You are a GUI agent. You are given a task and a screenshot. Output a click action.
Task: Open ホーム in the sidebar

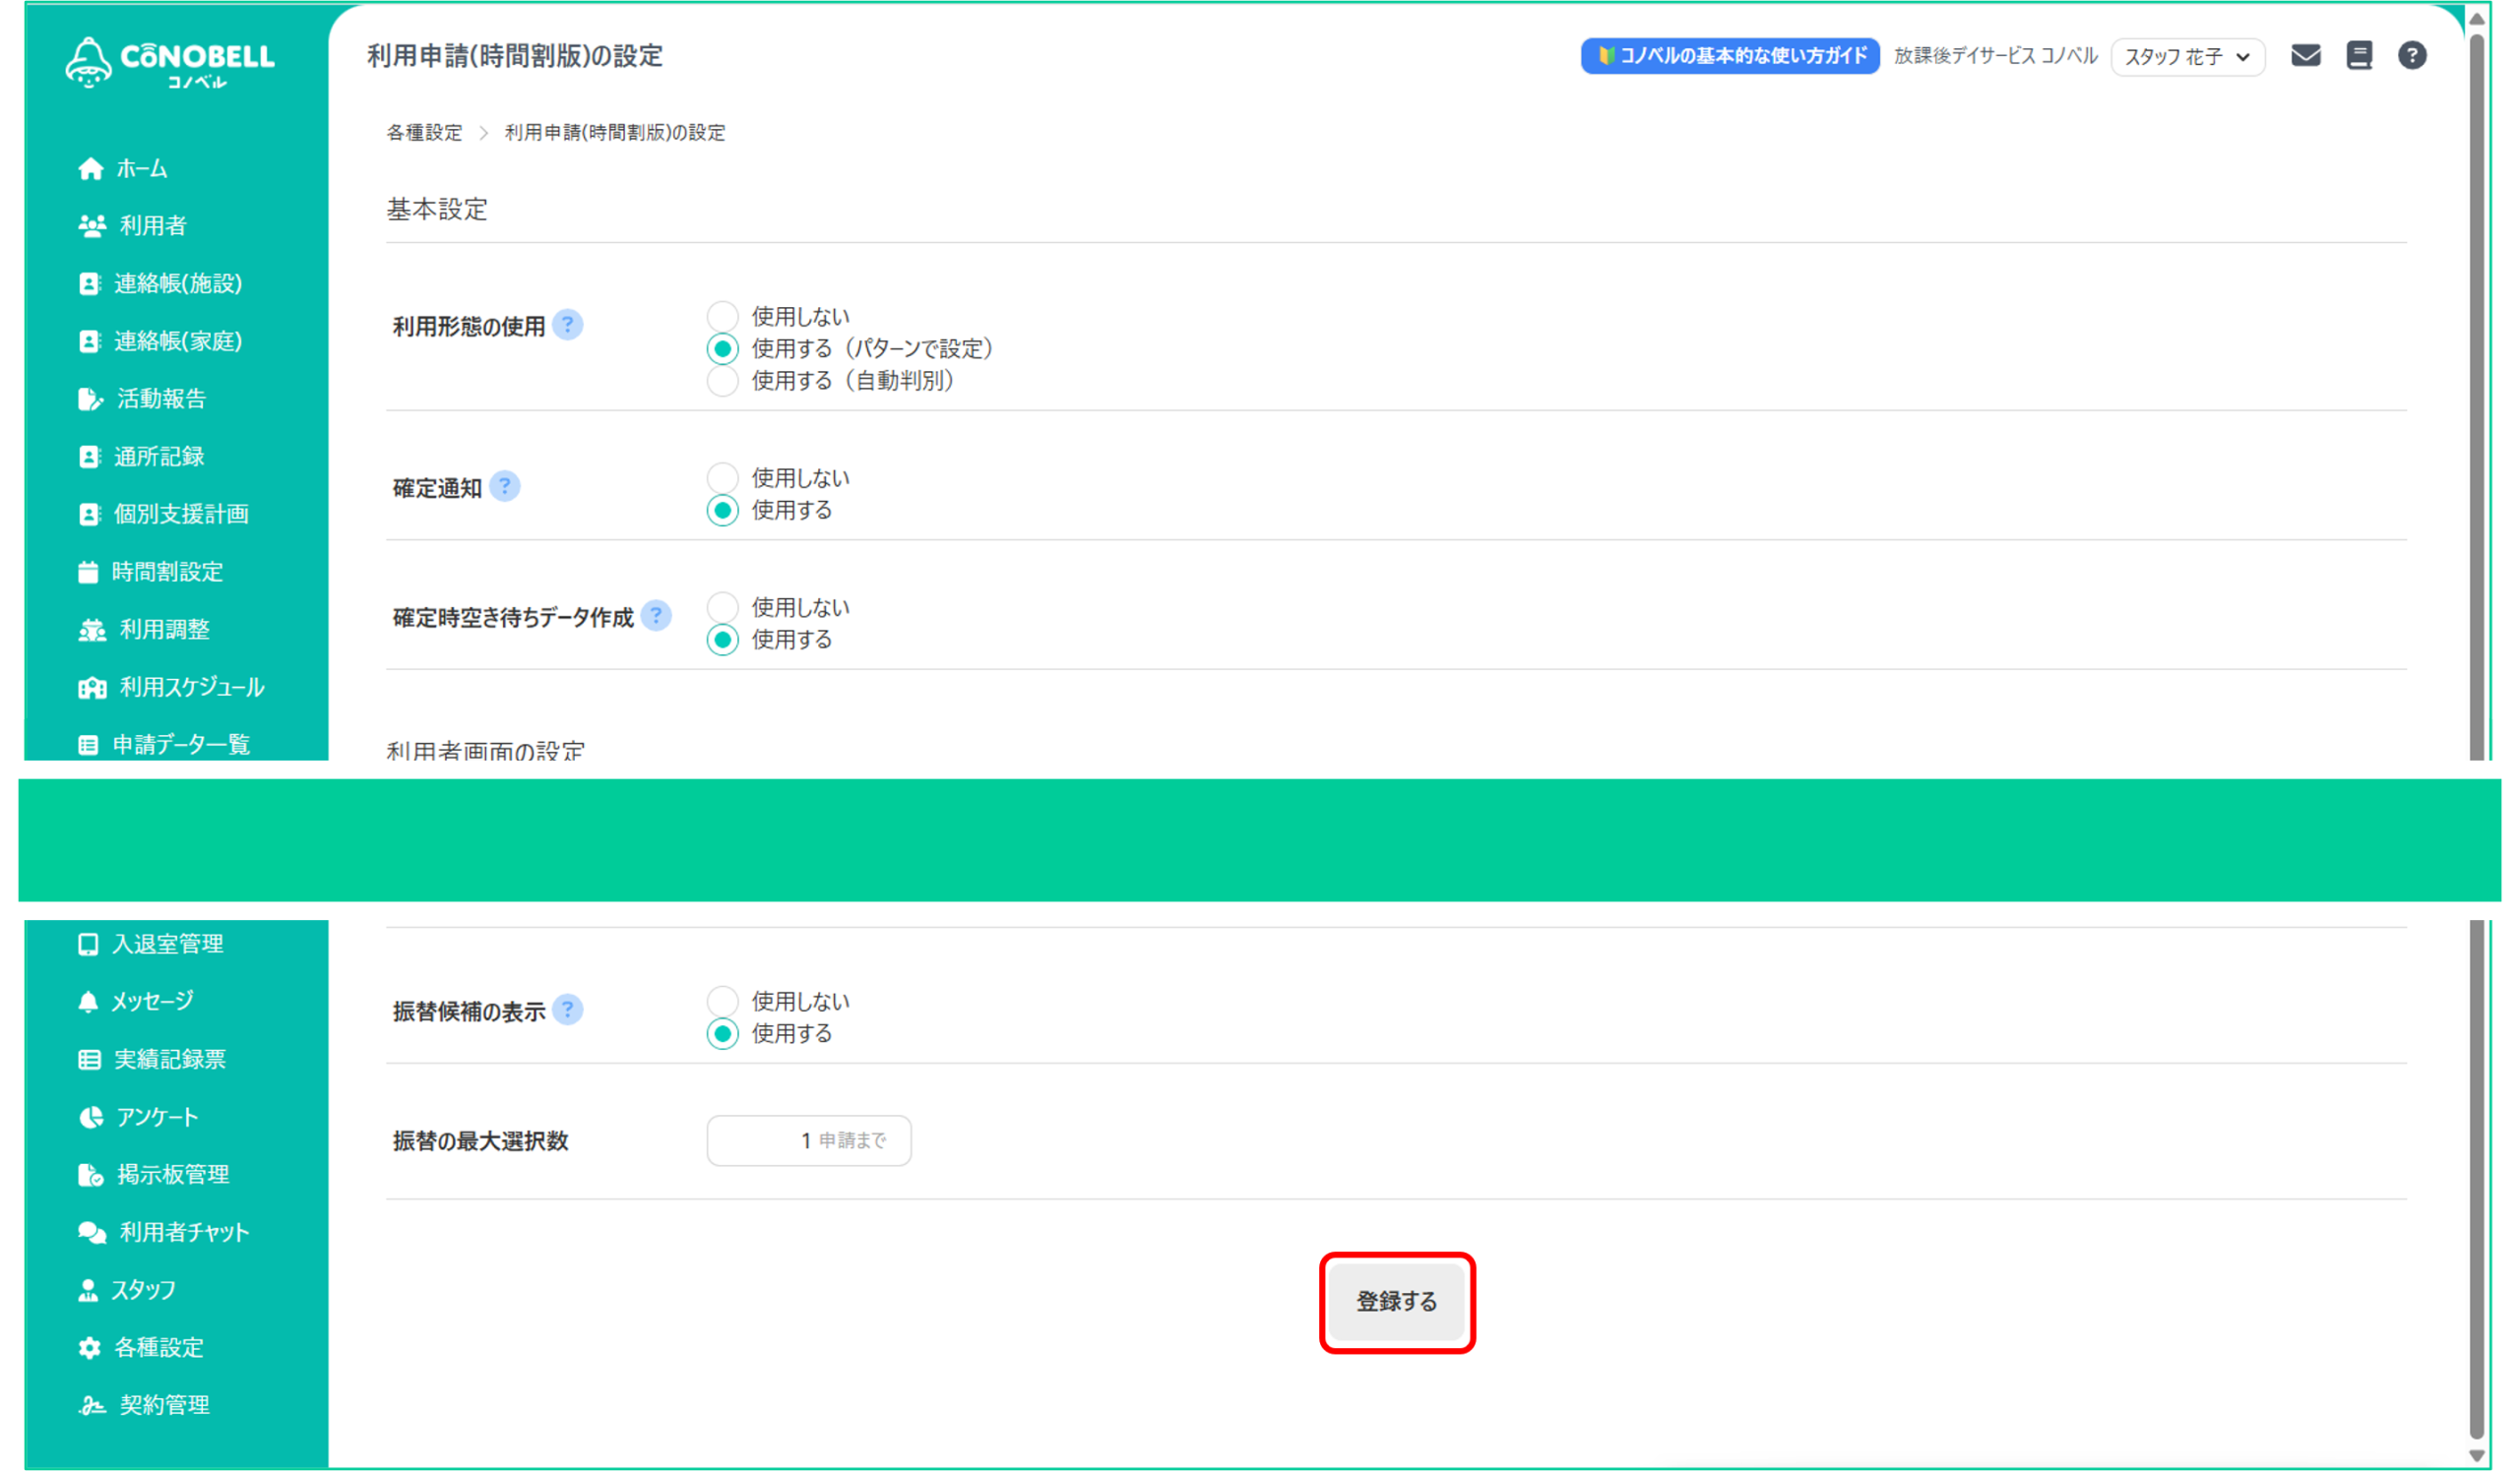[140, 169]
